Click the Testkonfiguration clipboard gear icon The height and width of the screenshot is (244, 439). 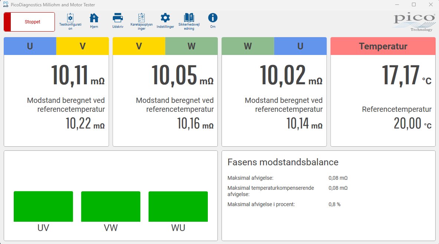pyautogui.click(x=70, y=17)
